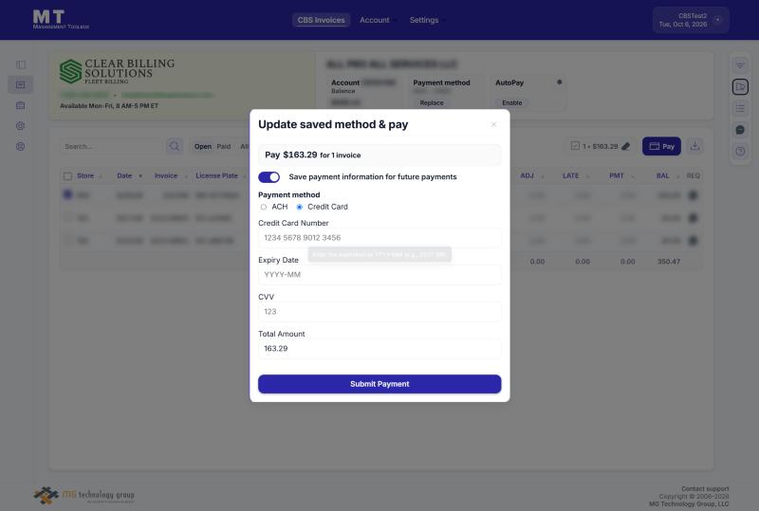Click the CVV input field
This screenshot has height=511, width=759.
click(x=379, y=312)
